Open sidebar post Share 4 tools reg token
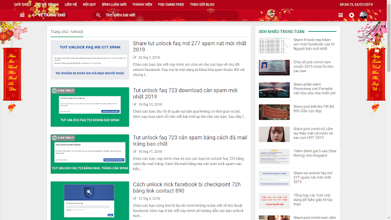391x220 pixels. tap(313, 44)
